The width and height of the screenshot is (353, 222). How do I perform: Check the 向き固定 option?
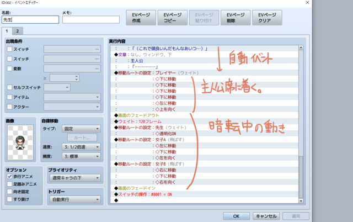pyautogui.click(x=9, y=192)
